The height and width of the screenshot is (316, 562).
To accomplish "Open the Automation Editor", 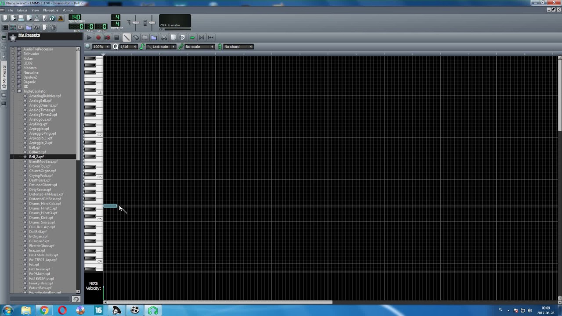I will point(29,27).
